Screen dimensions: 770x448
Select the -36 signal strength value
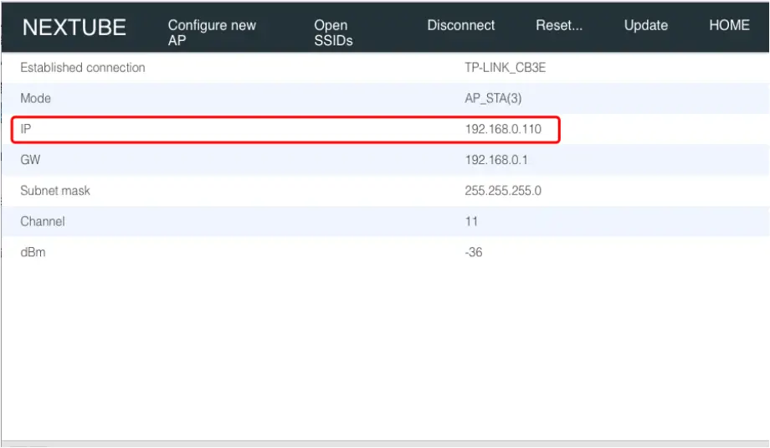474,252
